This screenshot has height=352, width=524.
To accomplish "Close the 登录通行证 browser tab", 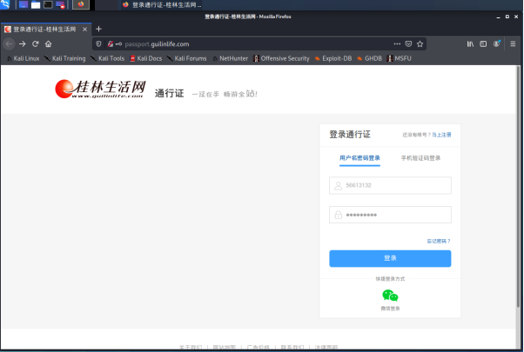I will coord(85,30).
